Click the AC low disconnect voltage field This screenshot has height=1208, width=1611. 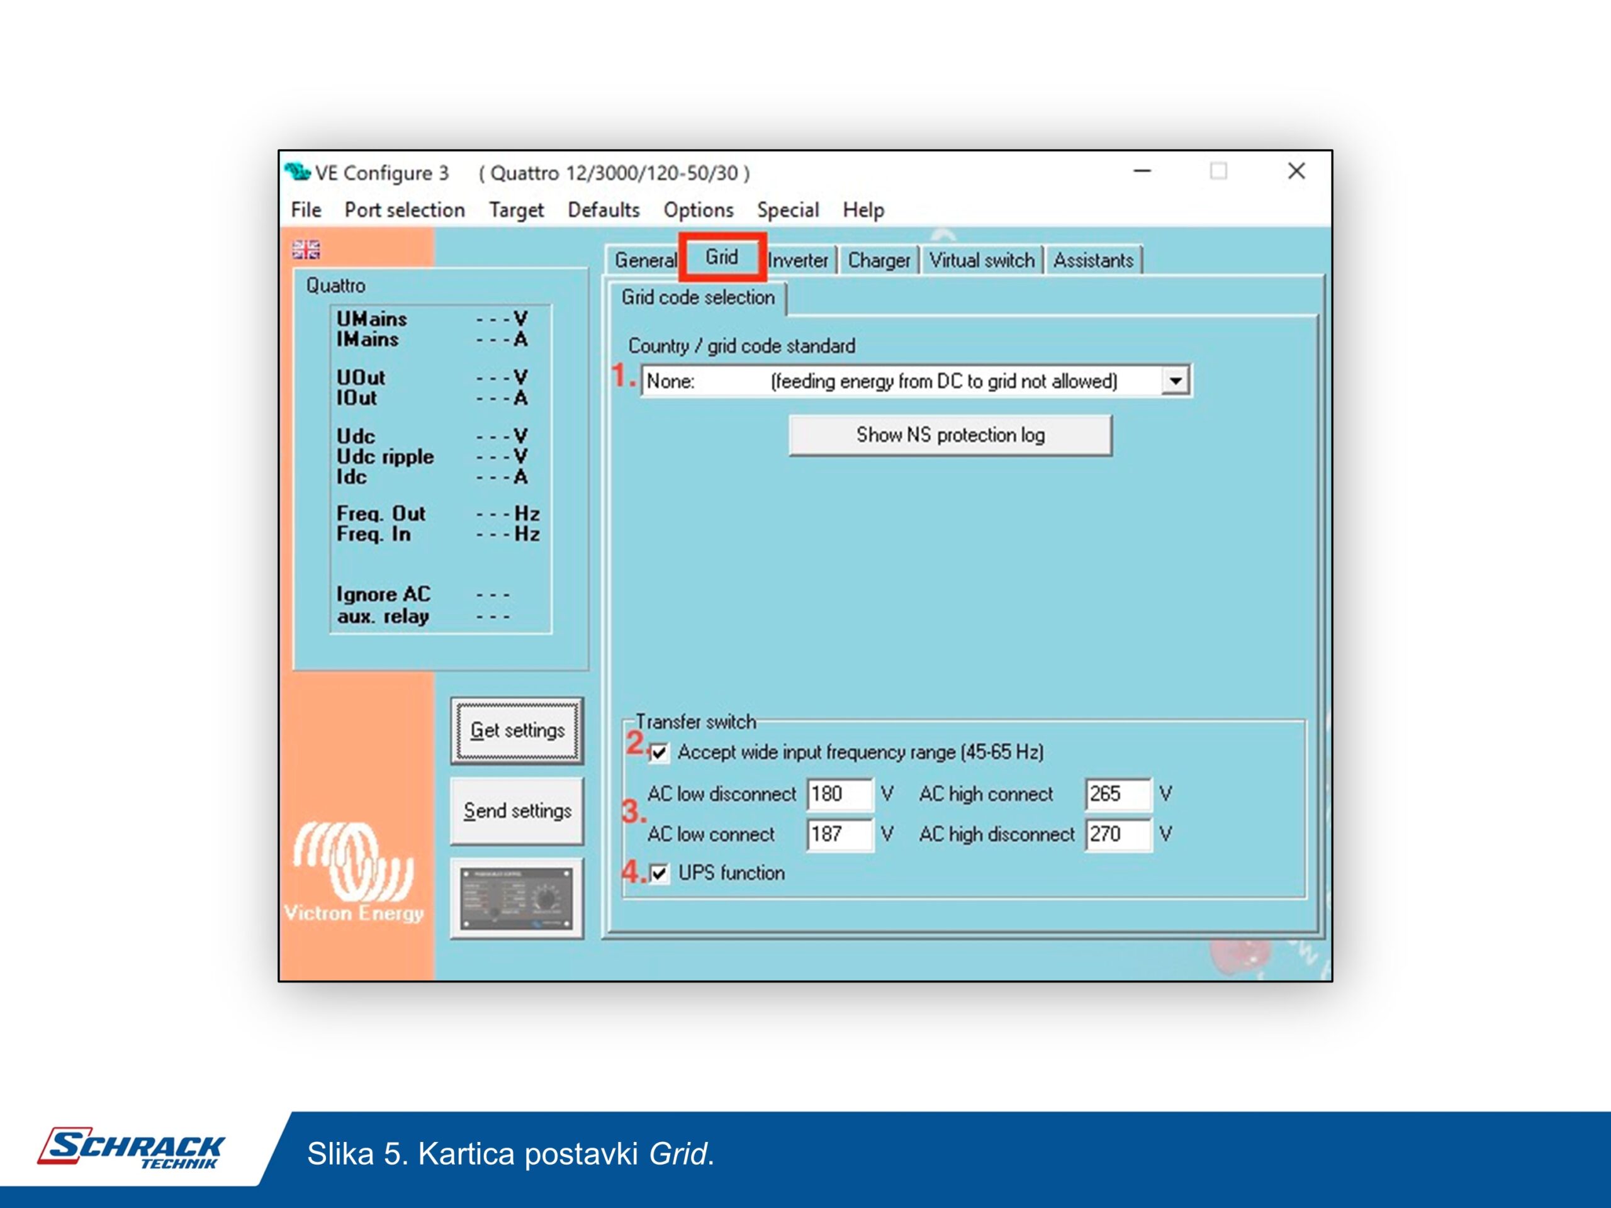(x=838, y=793)
